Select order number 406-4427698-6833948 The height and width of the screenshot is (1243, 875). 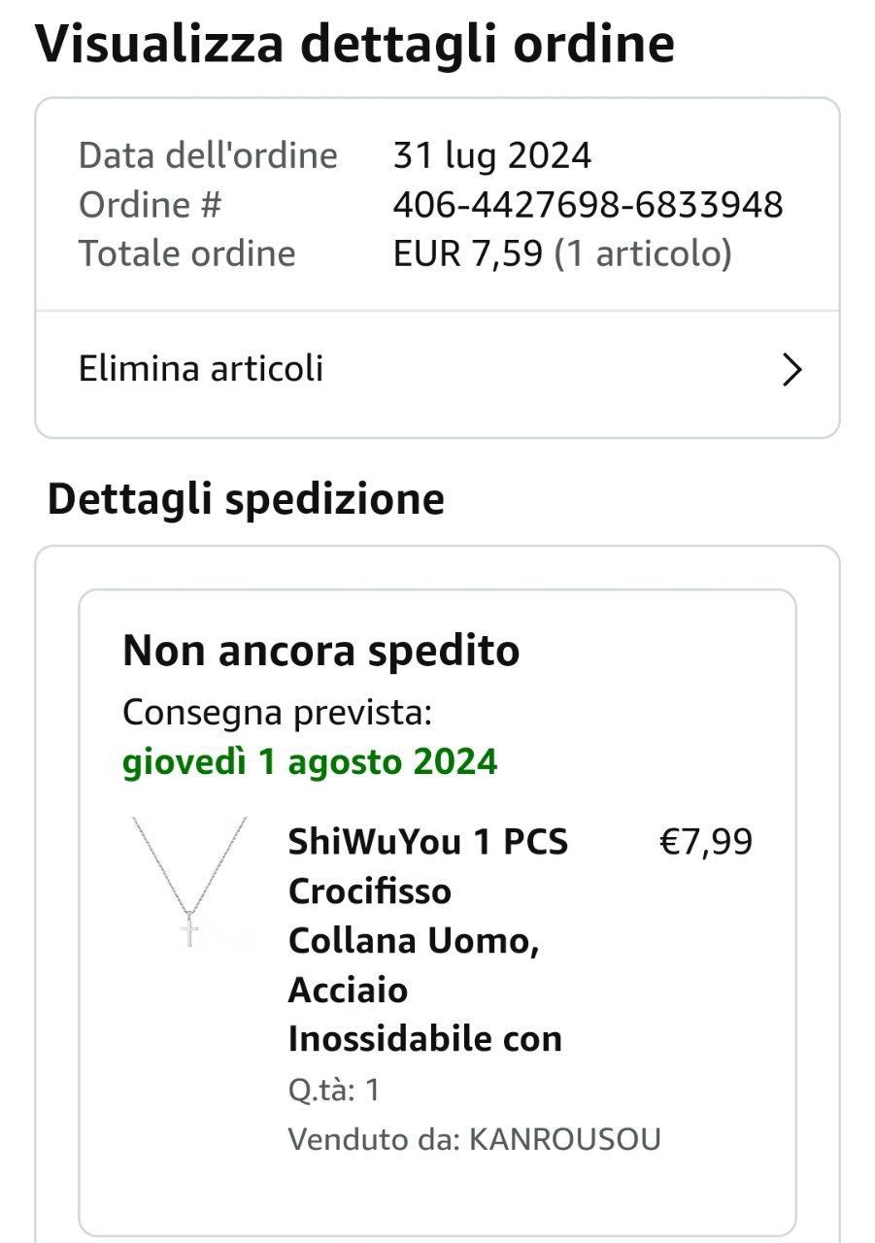pyautogui.click(x=588, y=205)
